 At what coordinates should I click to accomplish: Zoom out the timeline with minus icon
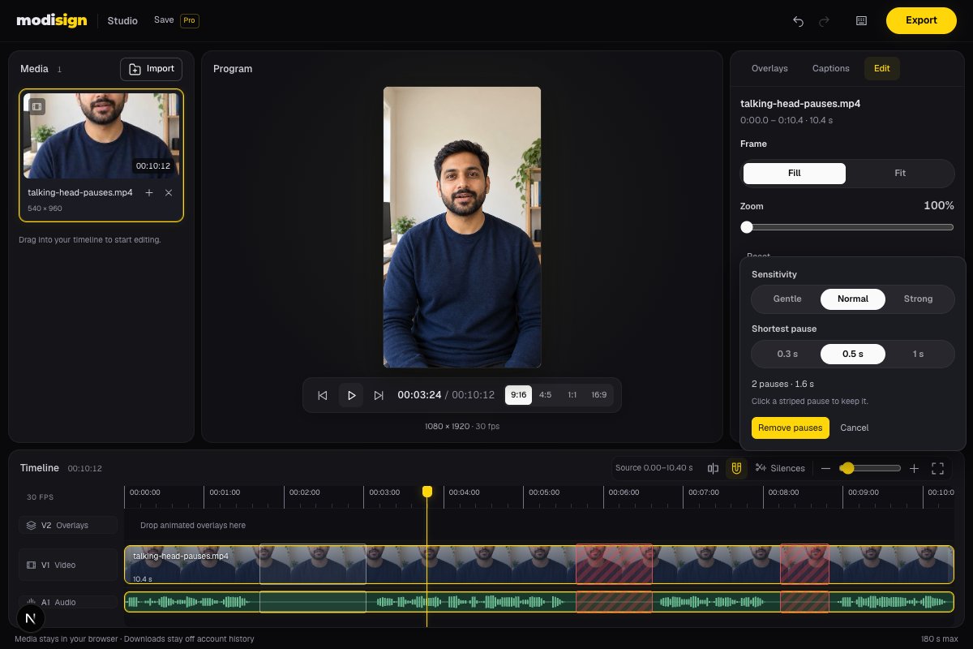pos(825,468)
